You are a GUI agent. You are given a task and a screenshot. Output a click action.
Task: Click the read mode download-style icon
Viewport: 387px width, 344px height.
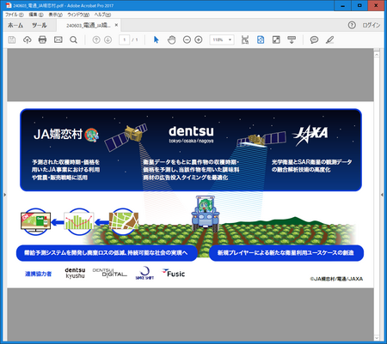[292, 39]
